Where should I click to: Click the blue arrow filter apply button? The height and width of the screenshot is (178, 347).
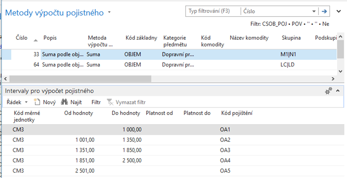(324, 11)
